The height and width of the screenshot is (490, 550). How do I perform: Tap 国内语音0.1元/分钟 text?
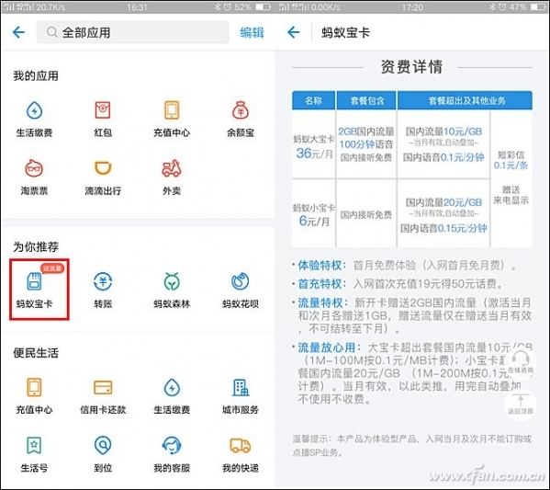pos(443,157)
